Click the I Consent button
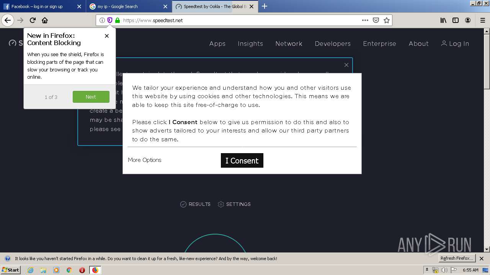Viewport: 490px width, 275px height. tap(242, 160)
